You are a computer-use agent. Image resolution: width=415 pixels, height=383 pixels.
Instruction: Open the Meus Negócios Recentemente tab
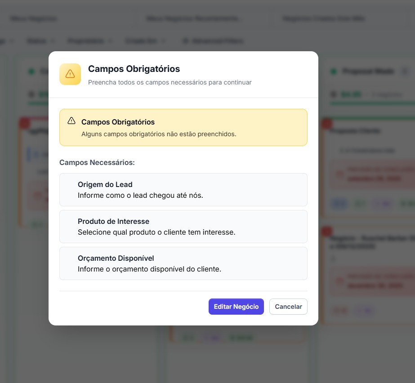pyautogui.click(x=193, y=19)
